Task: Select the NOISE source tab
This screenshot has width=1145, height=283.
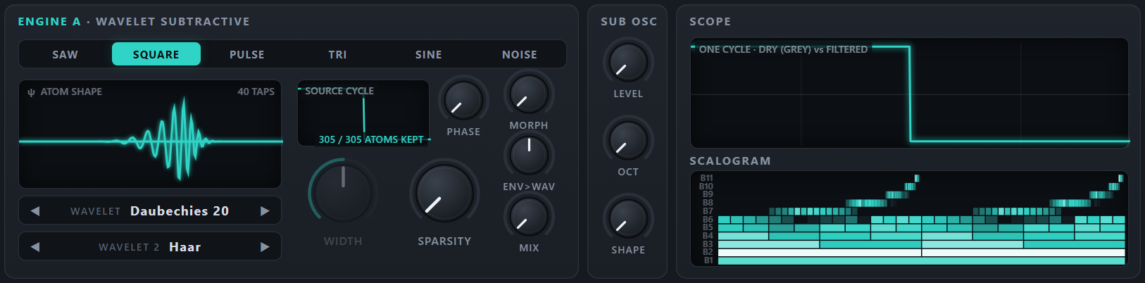Action: [520, 54]
